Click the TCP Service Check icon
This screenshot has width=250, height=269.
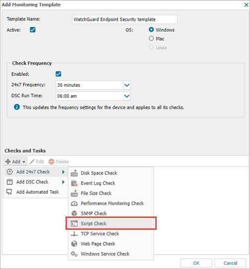[x=74, y=234]
